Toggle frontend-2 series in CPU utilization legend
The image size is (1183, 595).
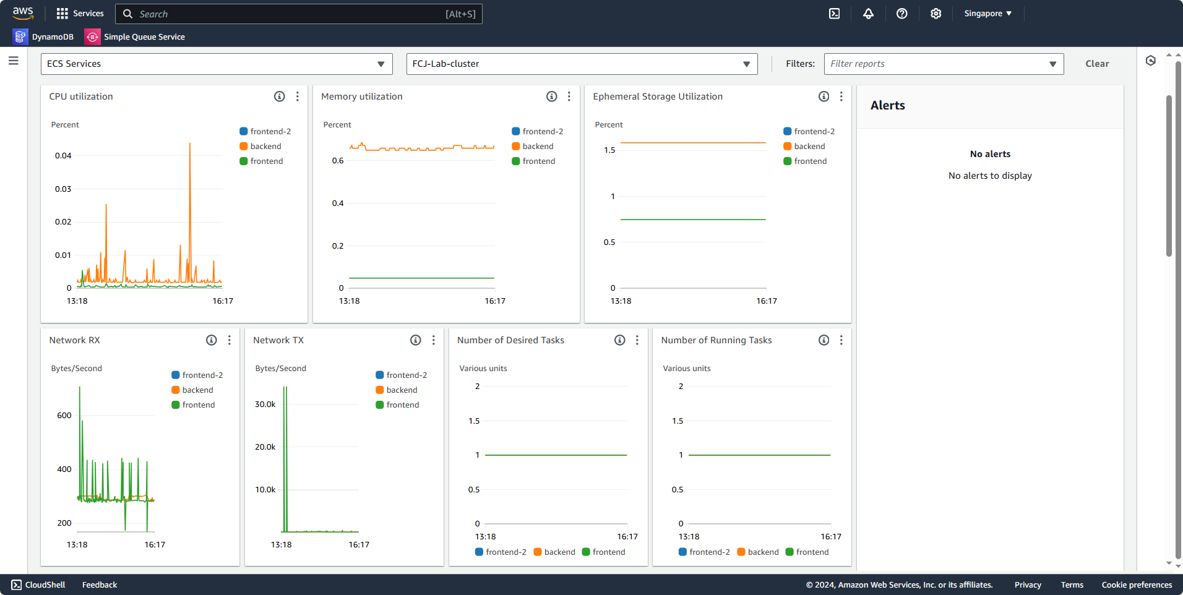[265, 132]
